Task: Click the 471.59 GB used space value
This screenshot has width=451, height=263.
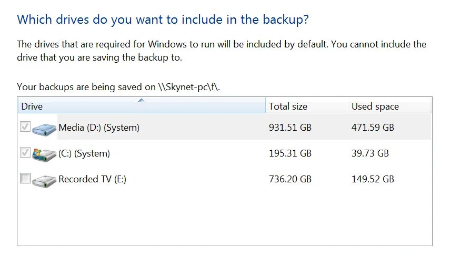Action: tap(373, 128)
